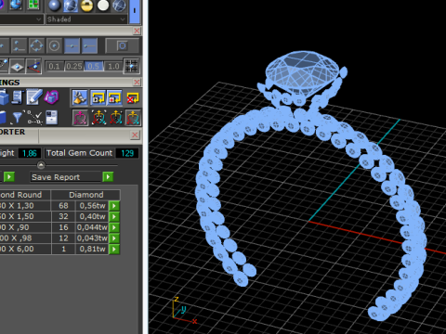Click the blue globe icon in top toolbar
Viewport: 446px width, 334px height.
(x=16, y=5)
